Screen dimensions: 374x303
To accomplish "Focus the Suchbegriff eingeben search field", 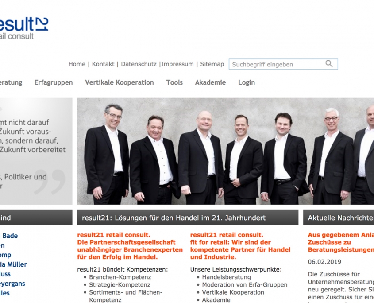I will coord(283,64).
